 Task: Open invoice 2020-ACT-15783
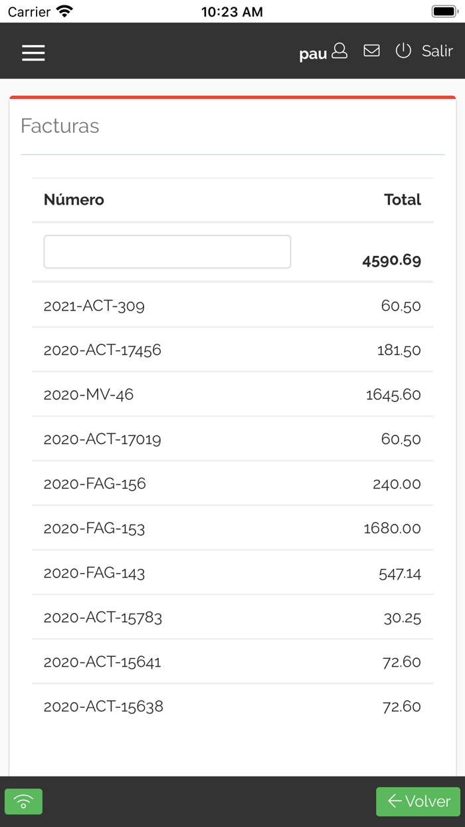point(103,618)
